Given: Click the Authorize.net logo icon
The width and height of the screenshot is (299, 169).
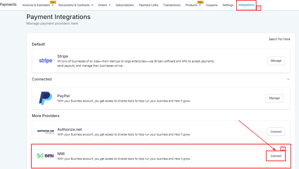Looking at the screenshot, I should click(x=46, y=132).
